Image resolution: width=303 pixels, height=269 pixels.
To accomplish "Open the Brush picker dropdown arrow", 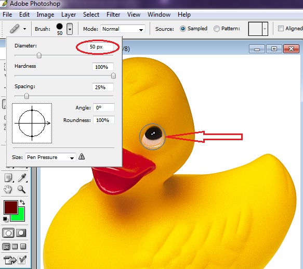I will (x=70, y=29).
